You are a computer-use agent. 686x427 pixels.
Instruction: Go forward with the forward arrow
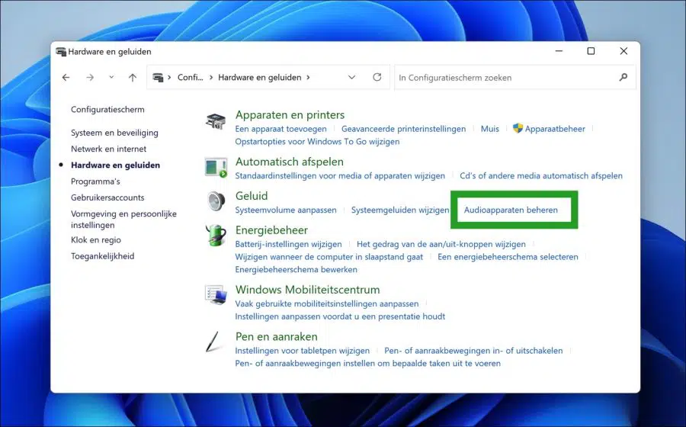90,78
